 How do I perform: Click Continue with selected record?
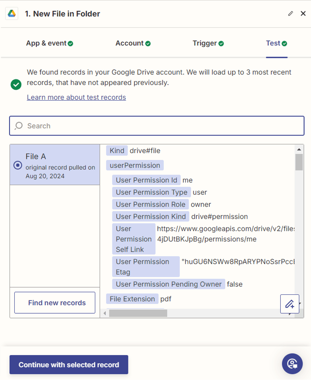pyautogui.click(x=69, y=365)
